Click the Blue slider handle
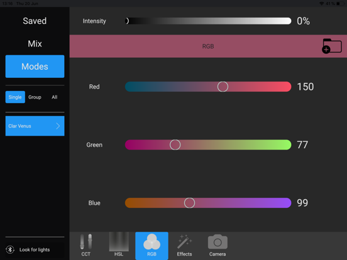Viewport: 347px width, 260px height. pos(189,203)
